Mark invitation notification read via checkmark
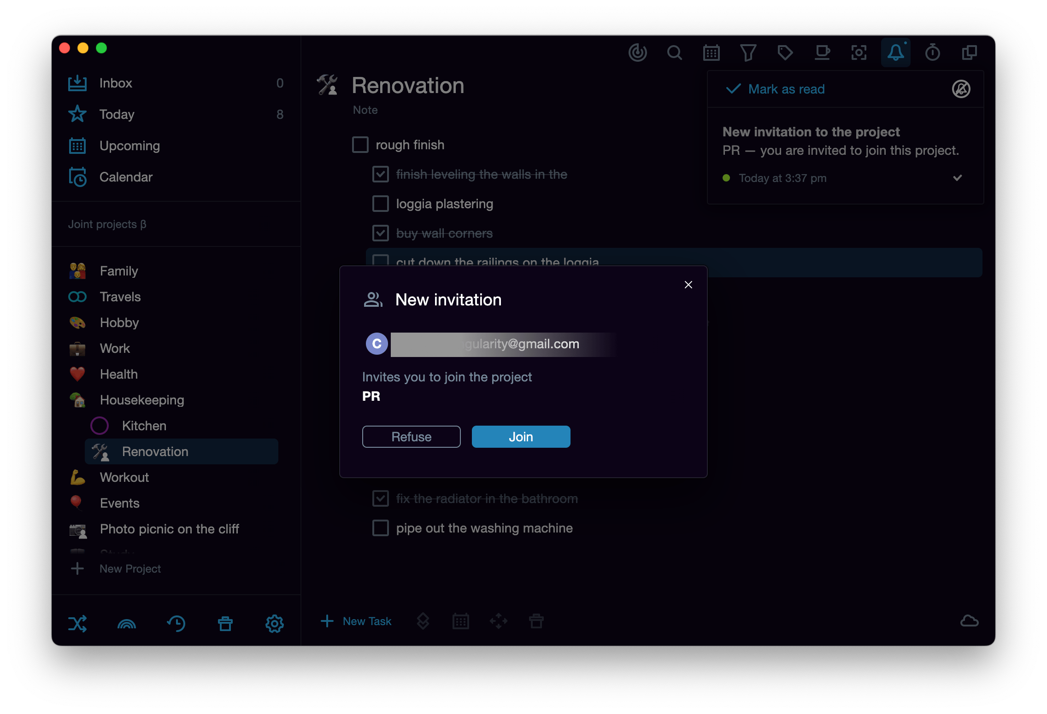Screen dimensions: 1047x714 click(957, 178)
